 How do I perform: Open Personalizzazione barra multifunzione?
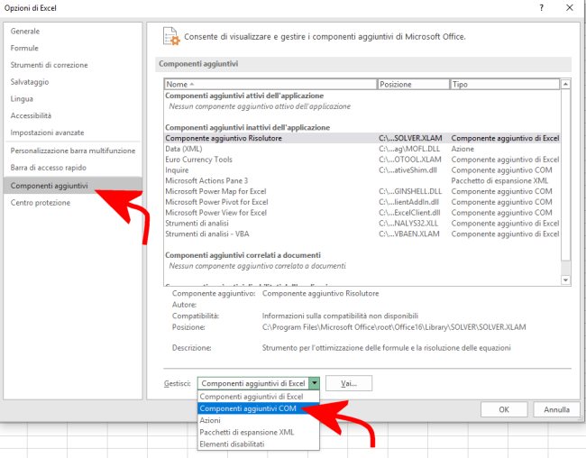tap(73, 151)
